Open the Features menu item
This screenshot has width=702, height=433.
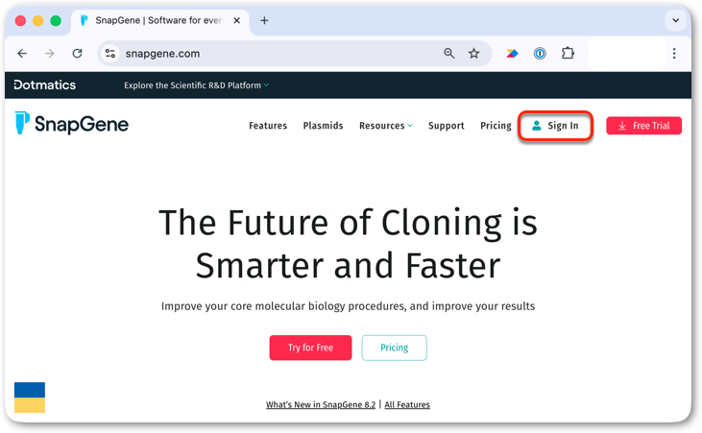pyautogui.click(x=268, y=126)
